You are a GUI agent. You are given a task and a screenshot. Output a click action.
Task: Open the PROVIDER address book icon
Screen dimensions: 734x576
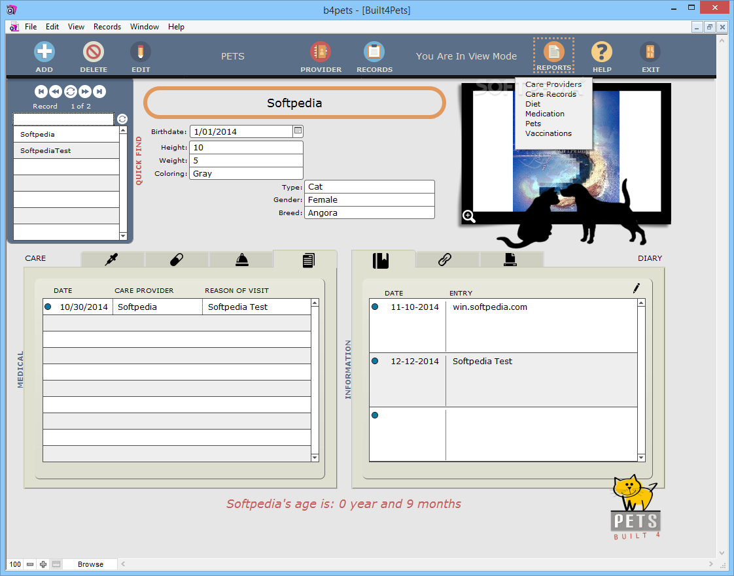[x=321, y=52]
